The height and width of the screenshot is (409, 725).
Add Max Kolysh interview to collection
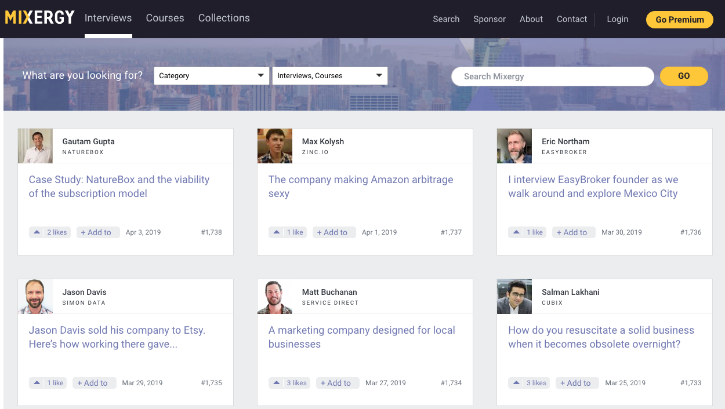coord(334,232)
